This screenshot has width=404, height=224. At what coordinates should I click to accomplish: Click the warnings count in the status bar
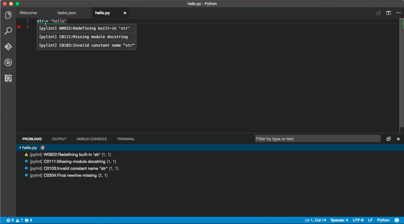click(19, 220)
